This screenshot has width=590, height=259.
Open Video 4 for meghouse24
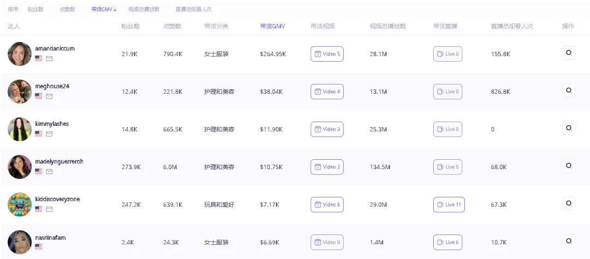[327, 92]
